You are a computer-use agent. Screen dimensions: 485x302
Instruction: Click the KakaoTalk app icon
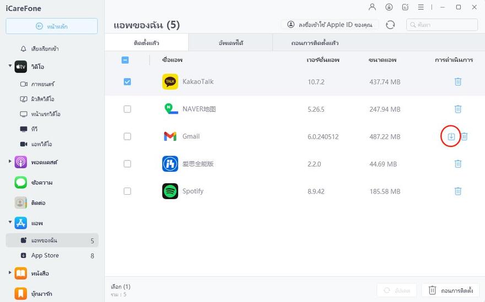tap(170, 81)
